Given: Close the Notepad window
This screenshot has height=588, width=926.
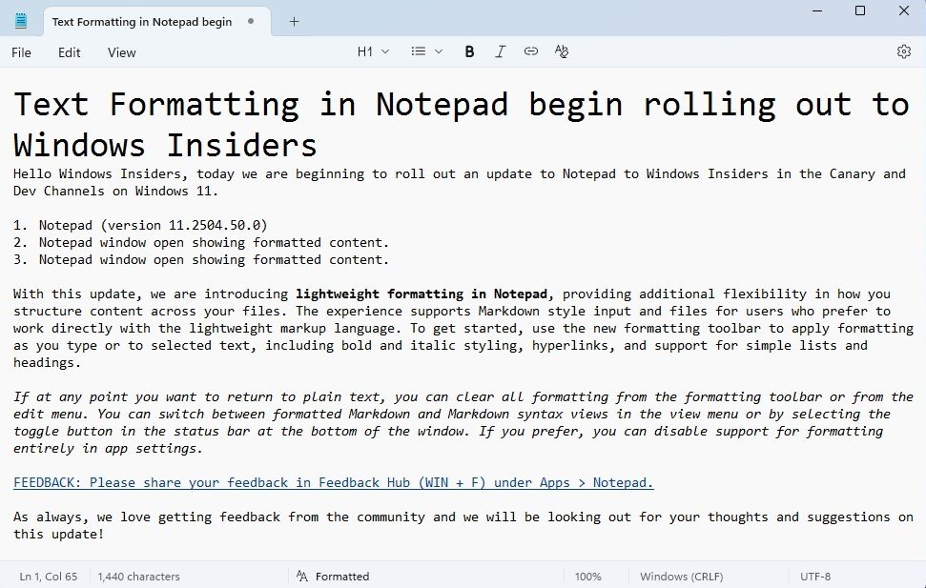Looking at the screenshot, I should pos(903,10).
